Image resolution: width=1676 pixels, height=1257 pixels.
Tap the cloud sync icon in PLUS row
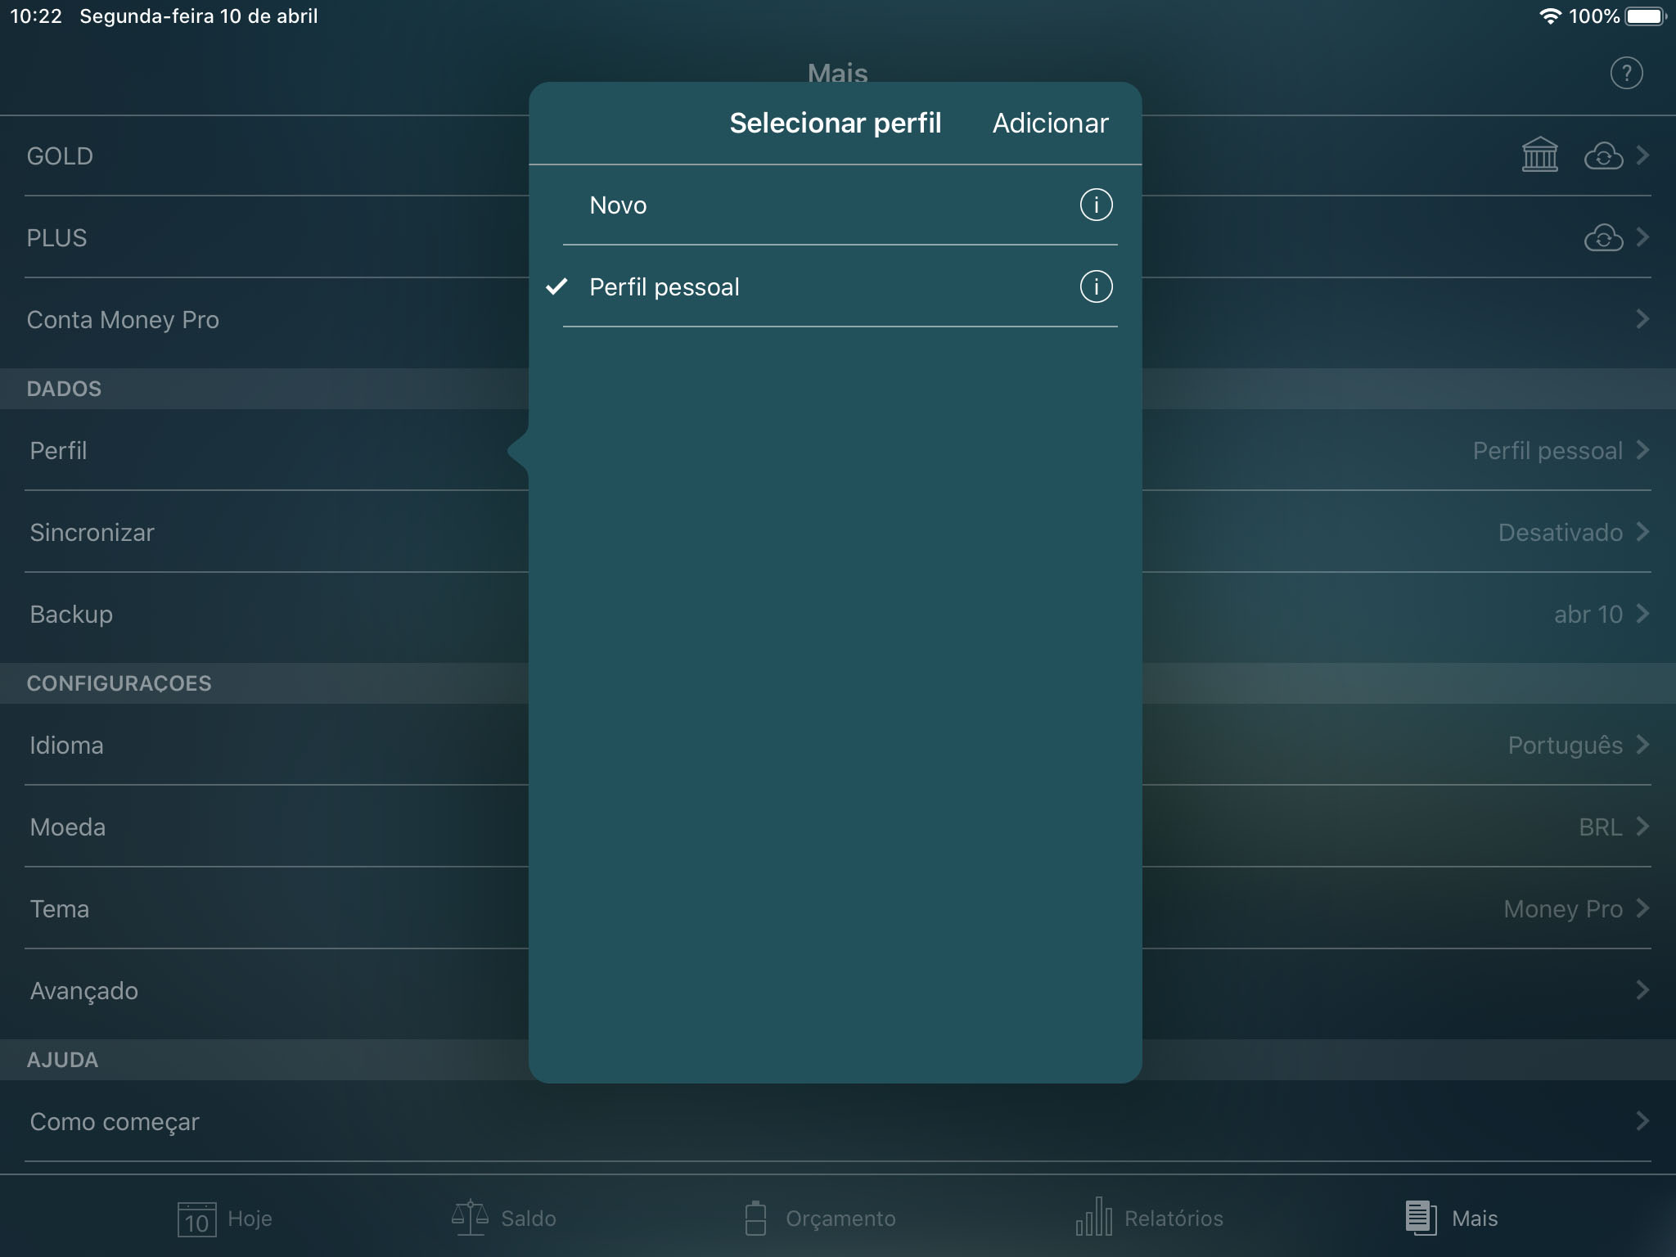(x=1603, y=237)
